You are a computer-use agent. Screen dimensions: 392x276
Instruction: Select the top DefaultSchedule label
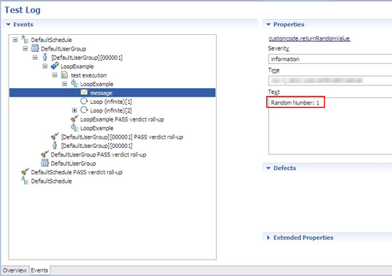point(51,40)
